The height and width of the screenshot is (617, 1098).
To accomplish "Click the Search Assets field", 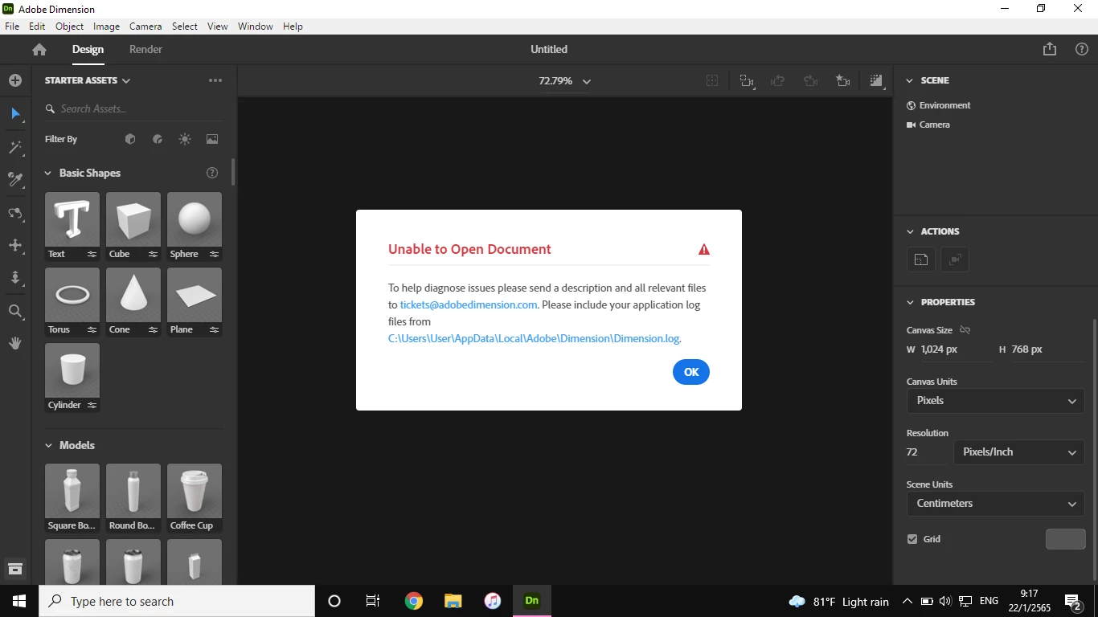I will (x=133, y=108).
